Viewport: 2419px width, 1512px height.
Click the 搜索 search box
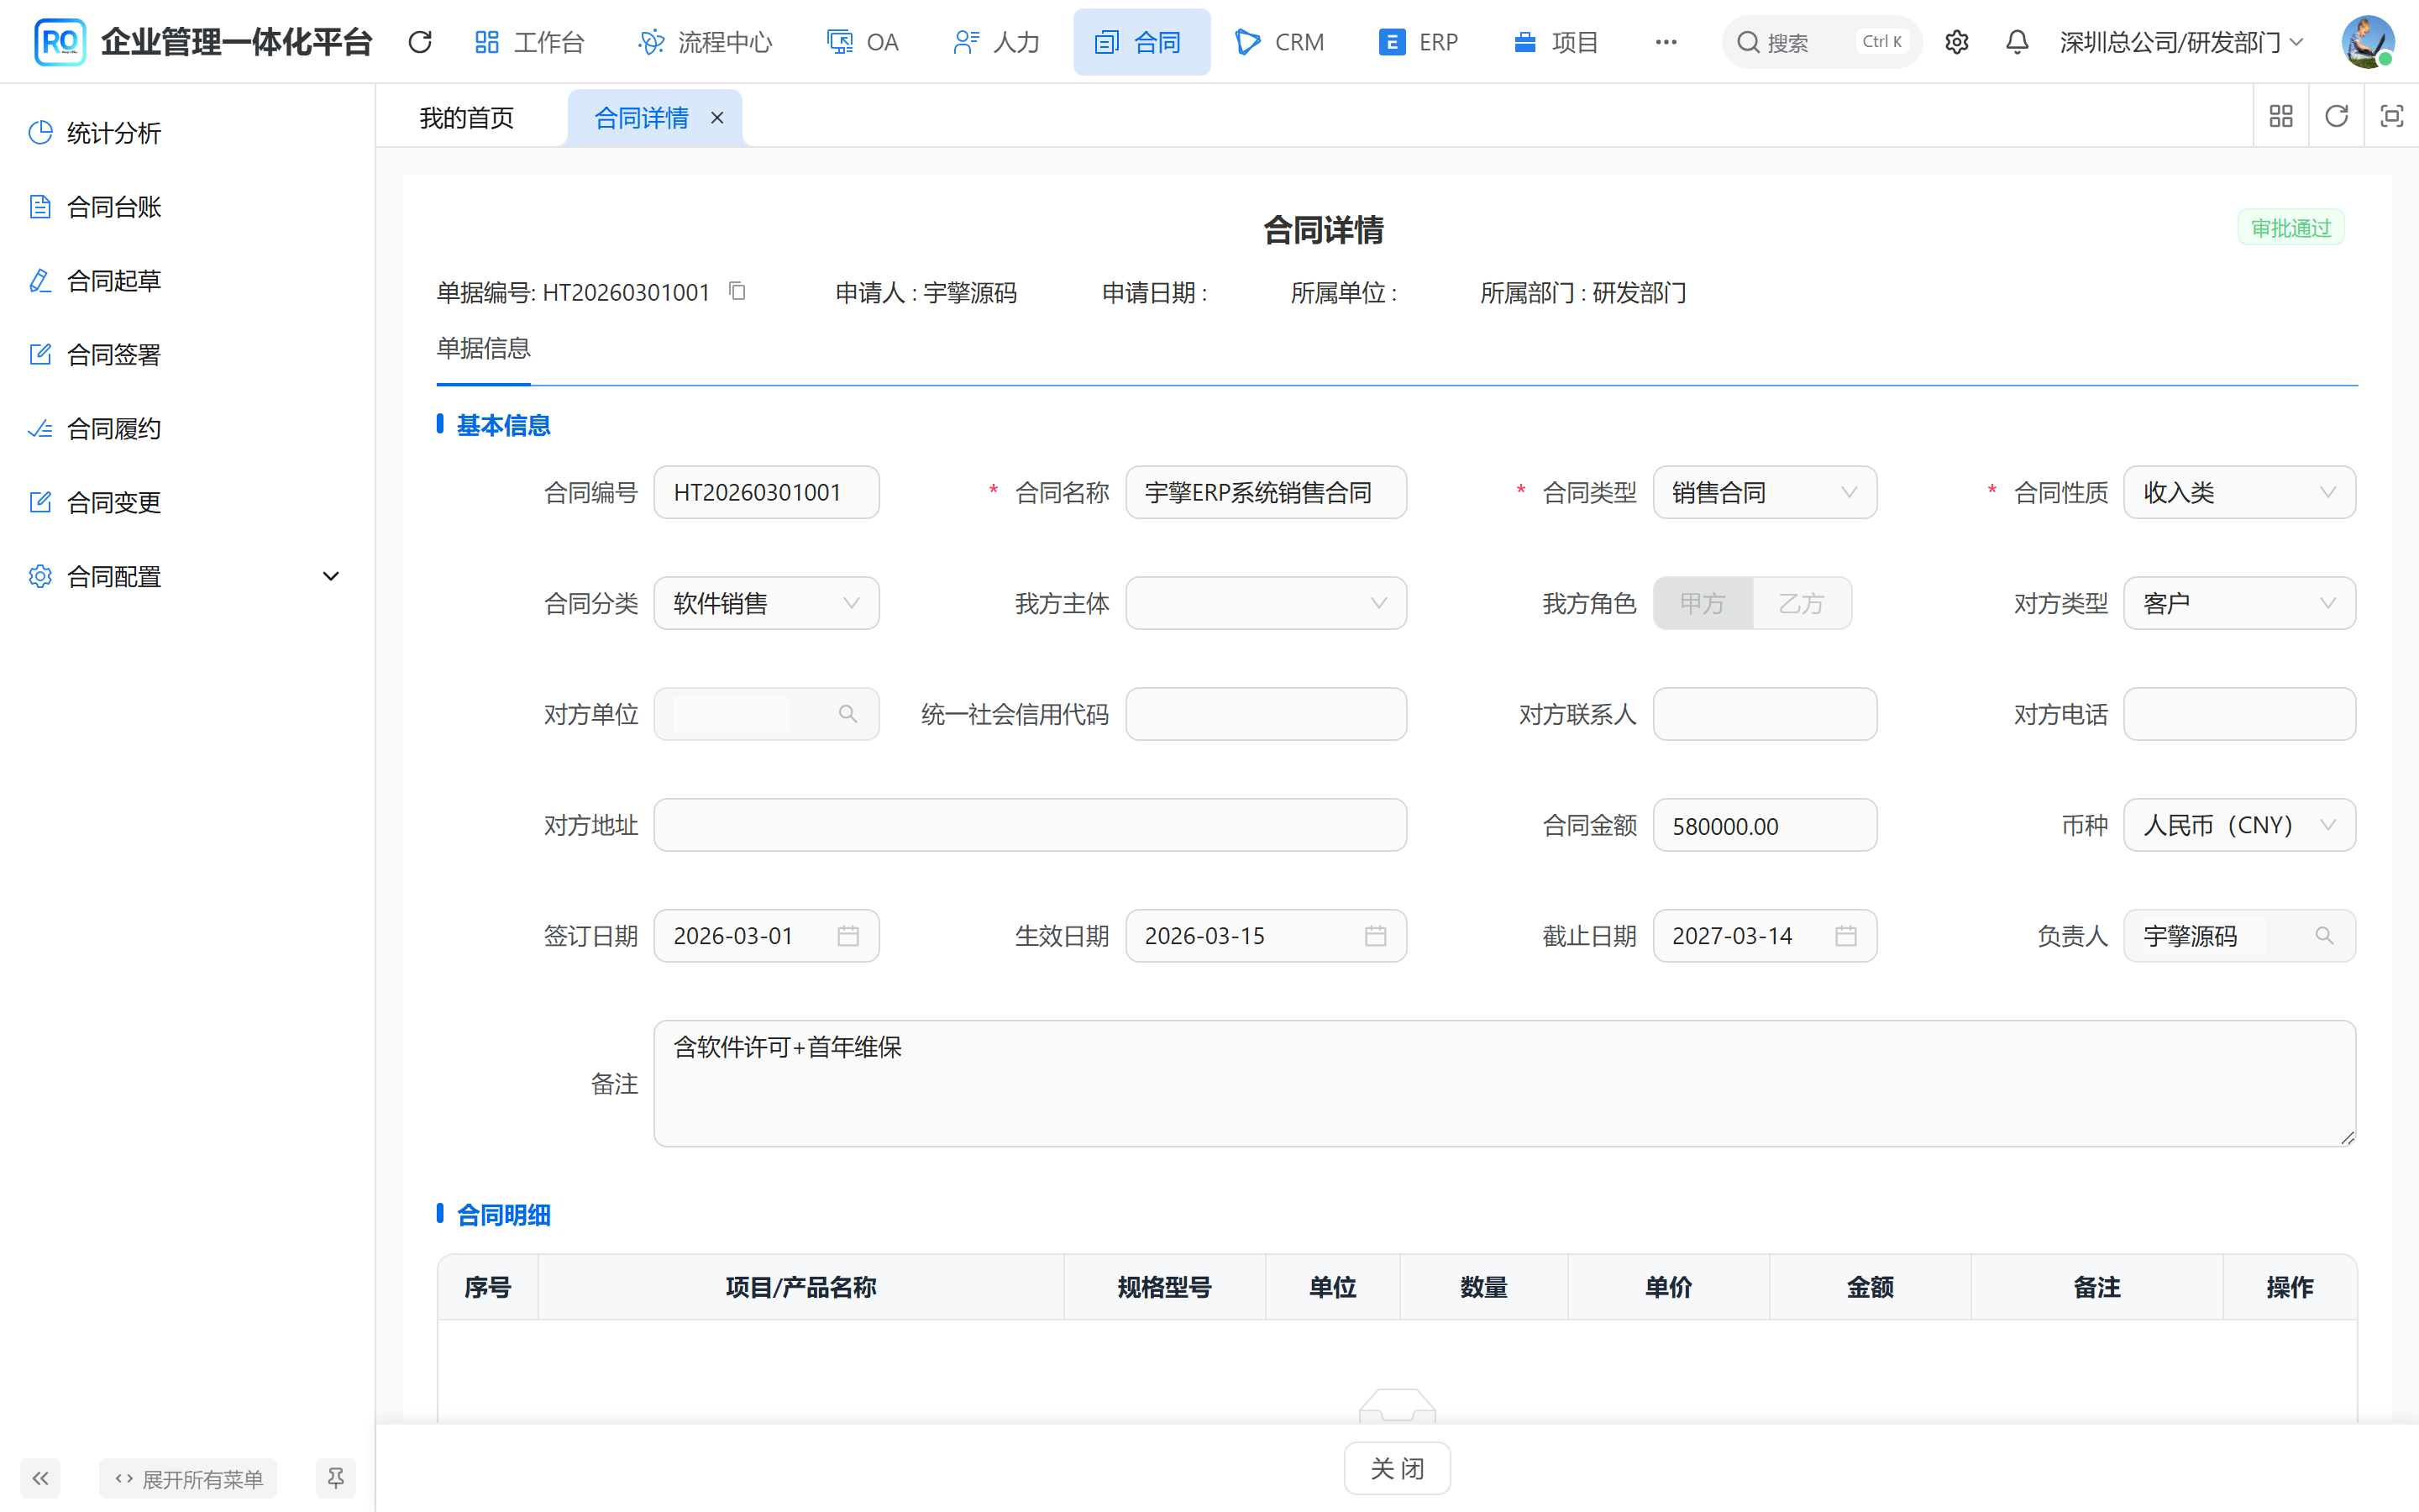(1821, 42)
